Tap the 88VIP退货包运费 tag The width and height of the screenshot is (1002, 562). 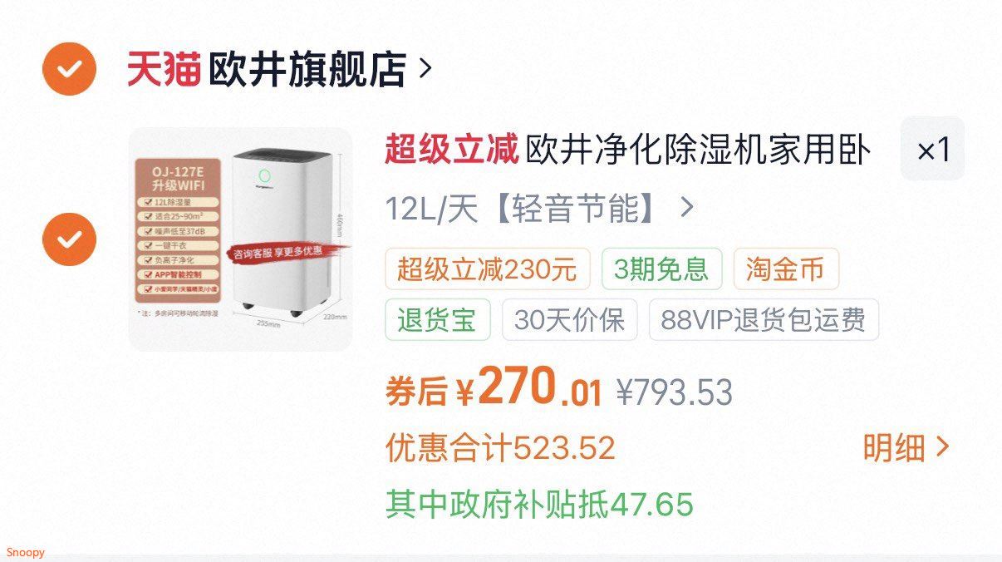[764, 320]
